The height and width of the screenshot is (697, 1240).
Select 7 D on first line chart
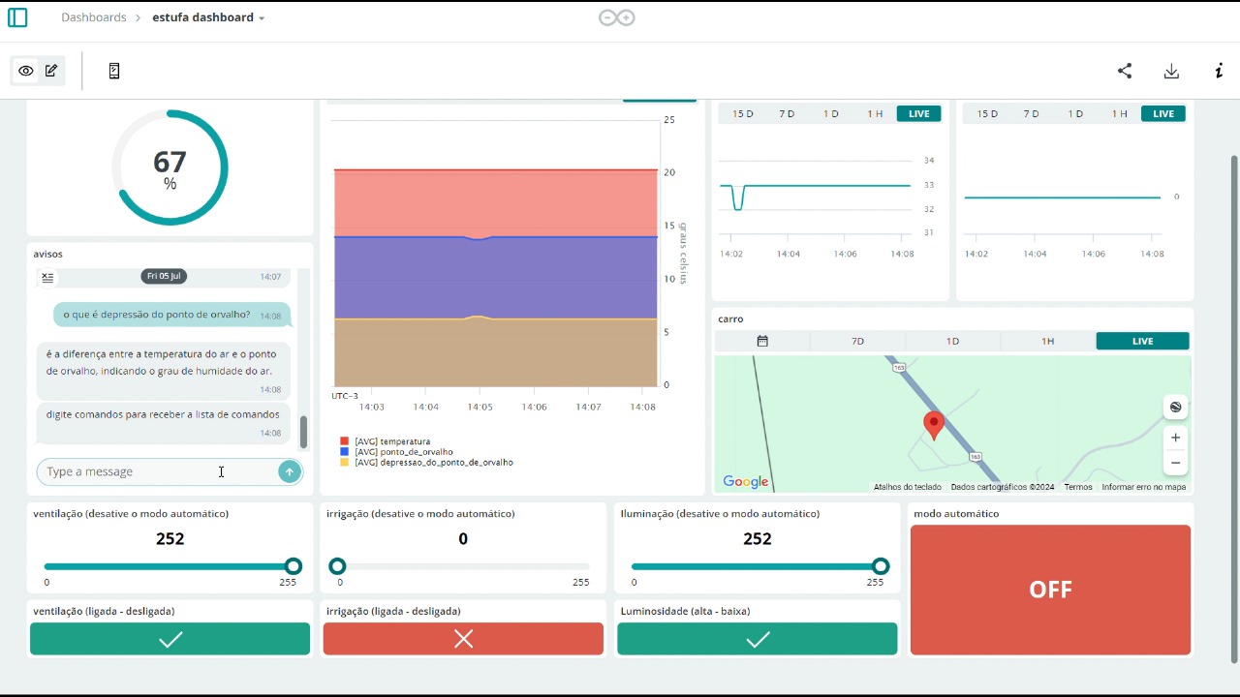(x=787, y=114)
